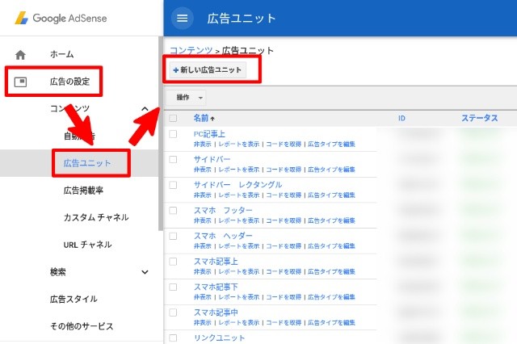Check the box for スマホ記事中

pos(173,313)
